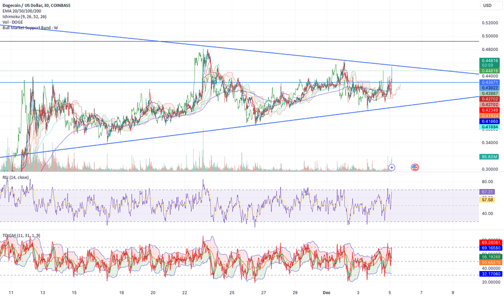This screenshot has height=297, width=504.
Task: Click the 03:59 countdown price tag
Action: tap(489, 65)
